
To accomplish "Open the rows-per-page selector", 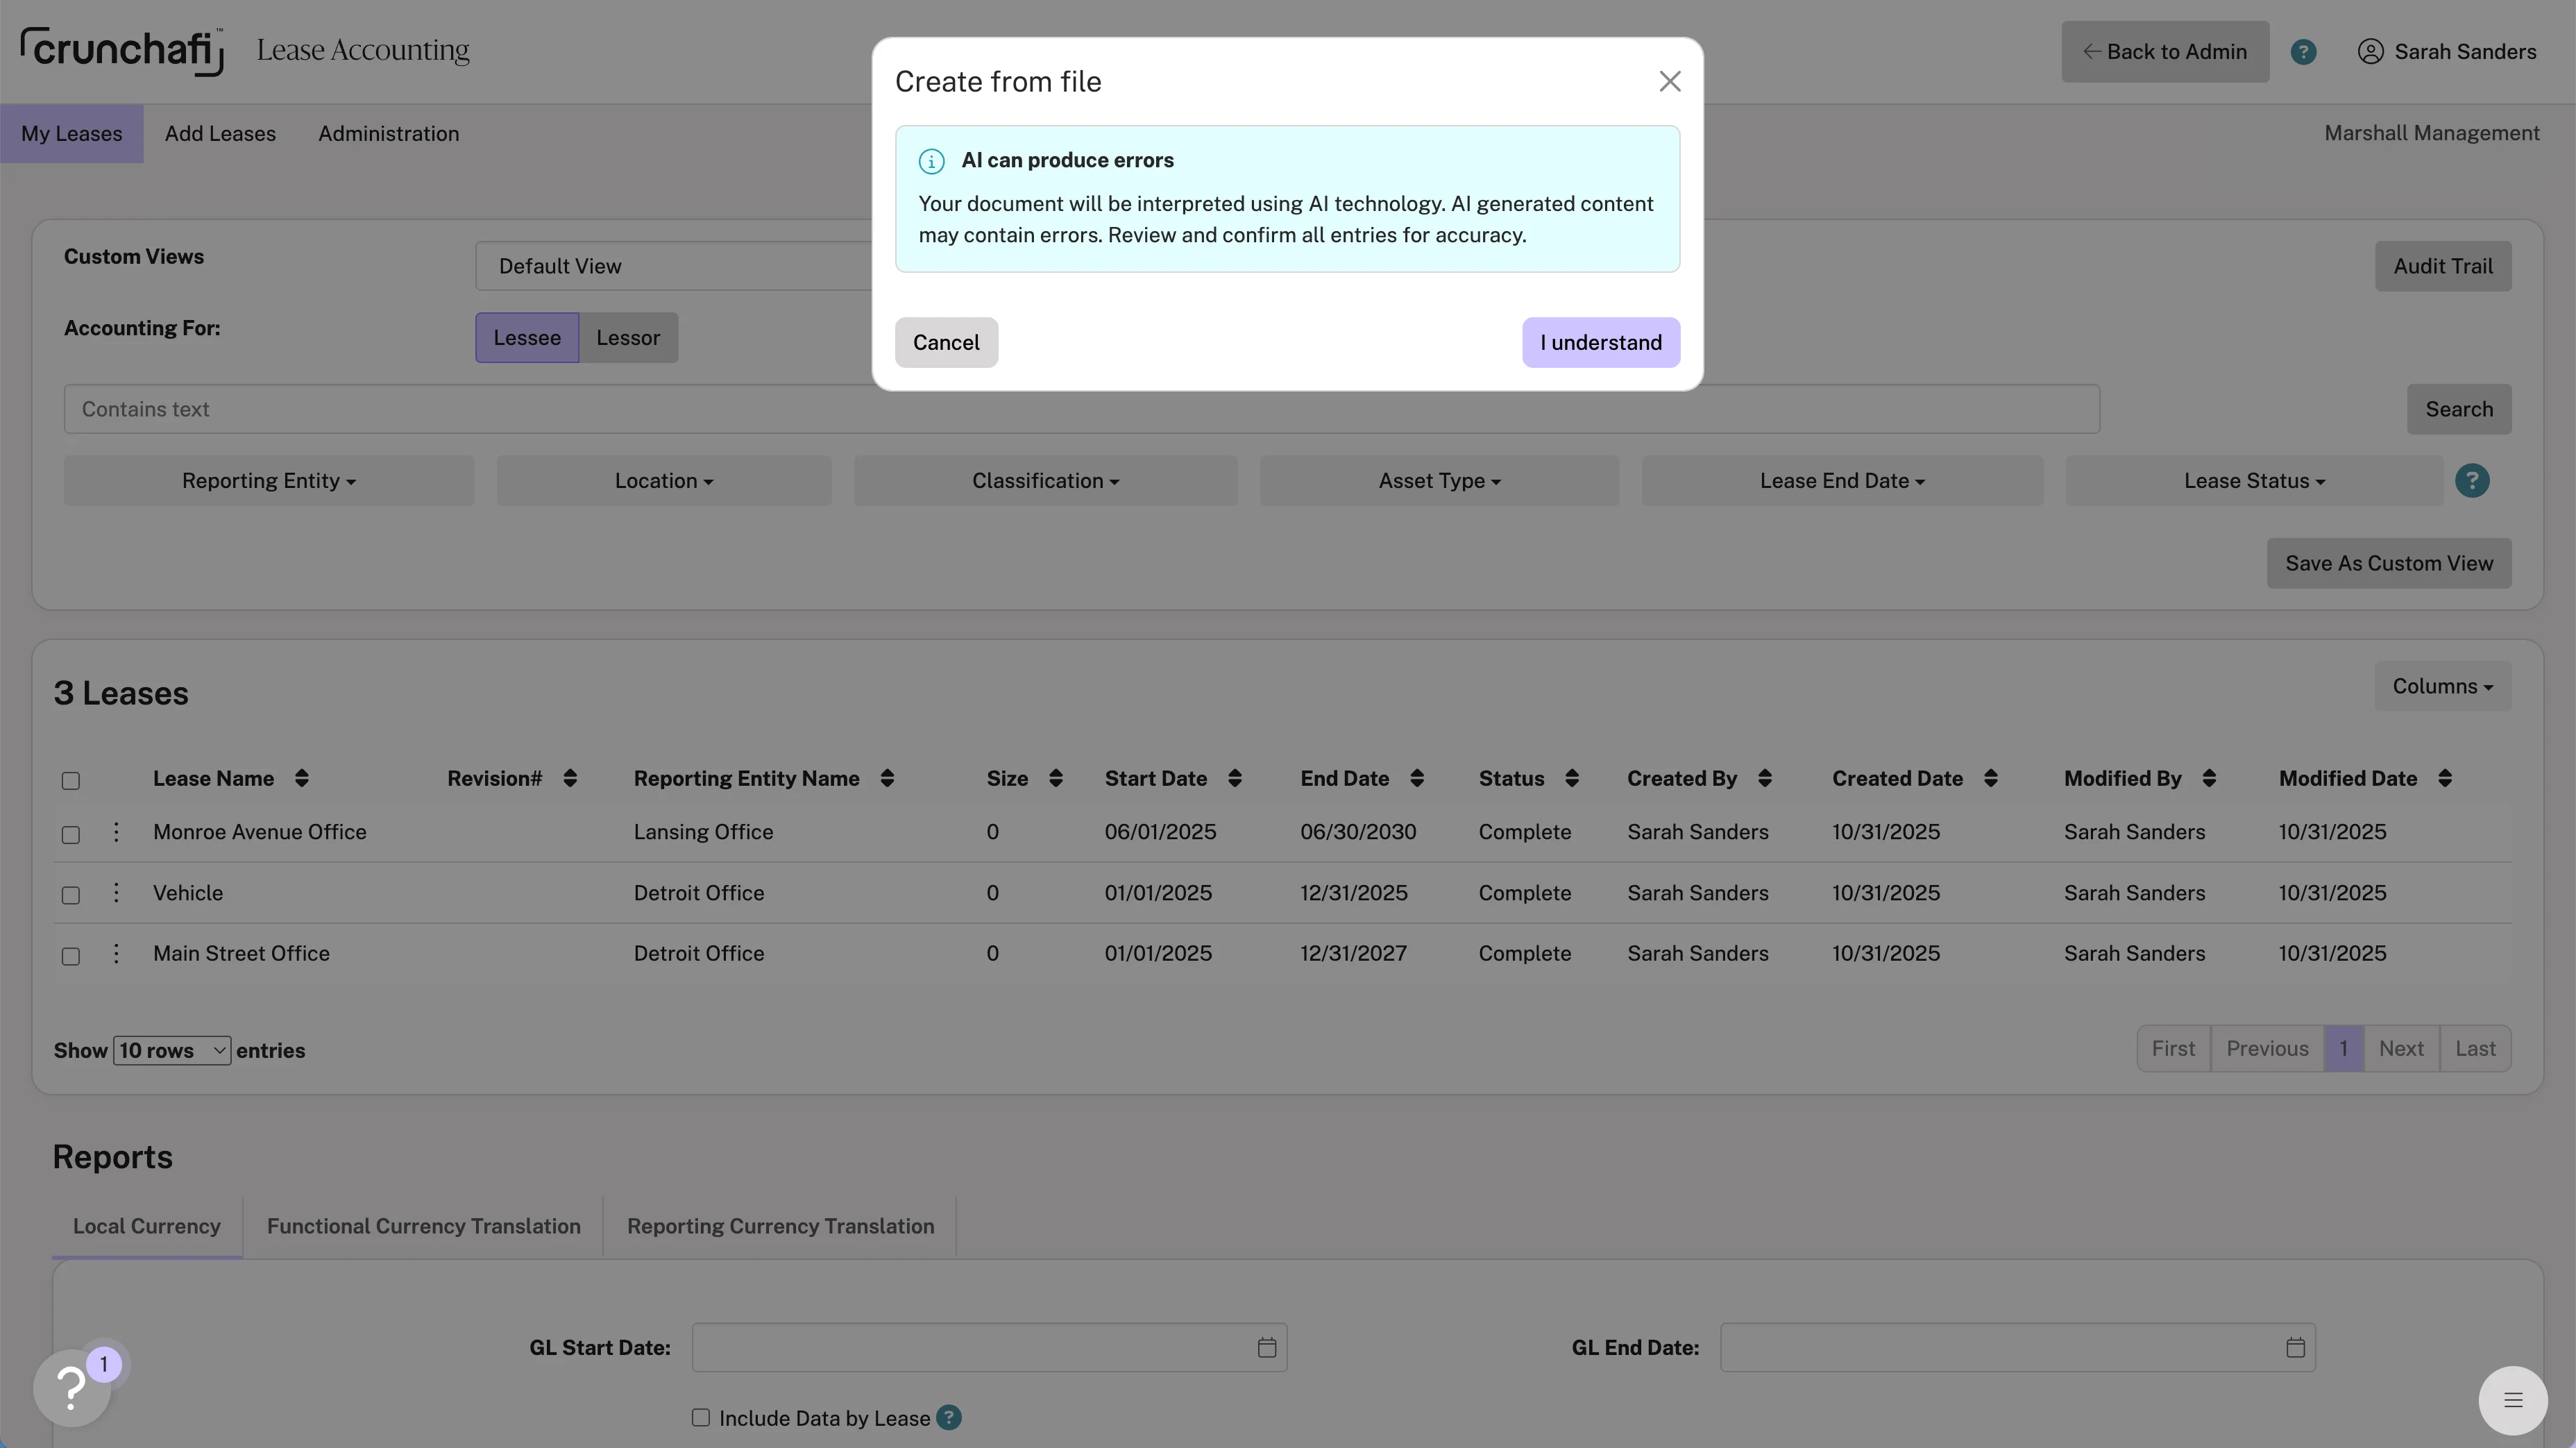I will click(172, 1051).
